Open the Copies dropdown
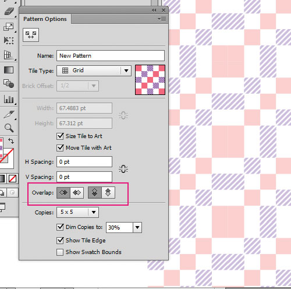The height and width of the screenshot is (289, 291). coord(77,212)
